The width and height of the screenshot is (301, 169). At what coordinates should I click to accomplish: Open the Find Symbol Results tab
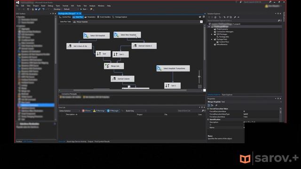coord(102,141)
